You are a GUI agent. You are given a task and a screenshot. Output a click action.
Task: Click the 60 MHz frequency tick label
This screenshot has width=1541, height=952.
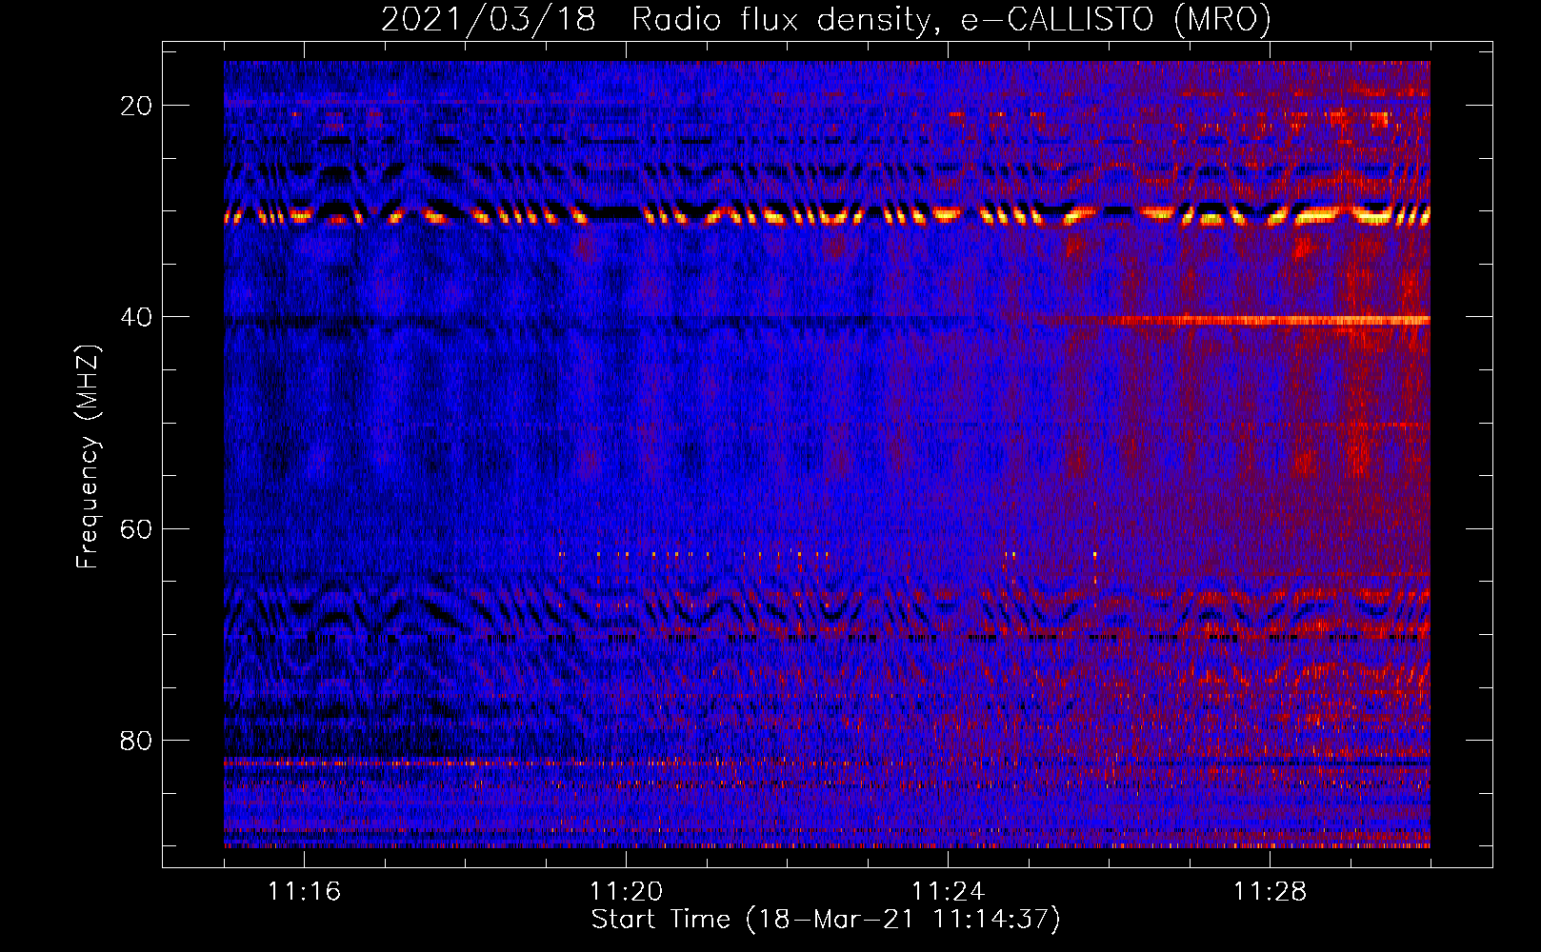(x=137, y=528)
